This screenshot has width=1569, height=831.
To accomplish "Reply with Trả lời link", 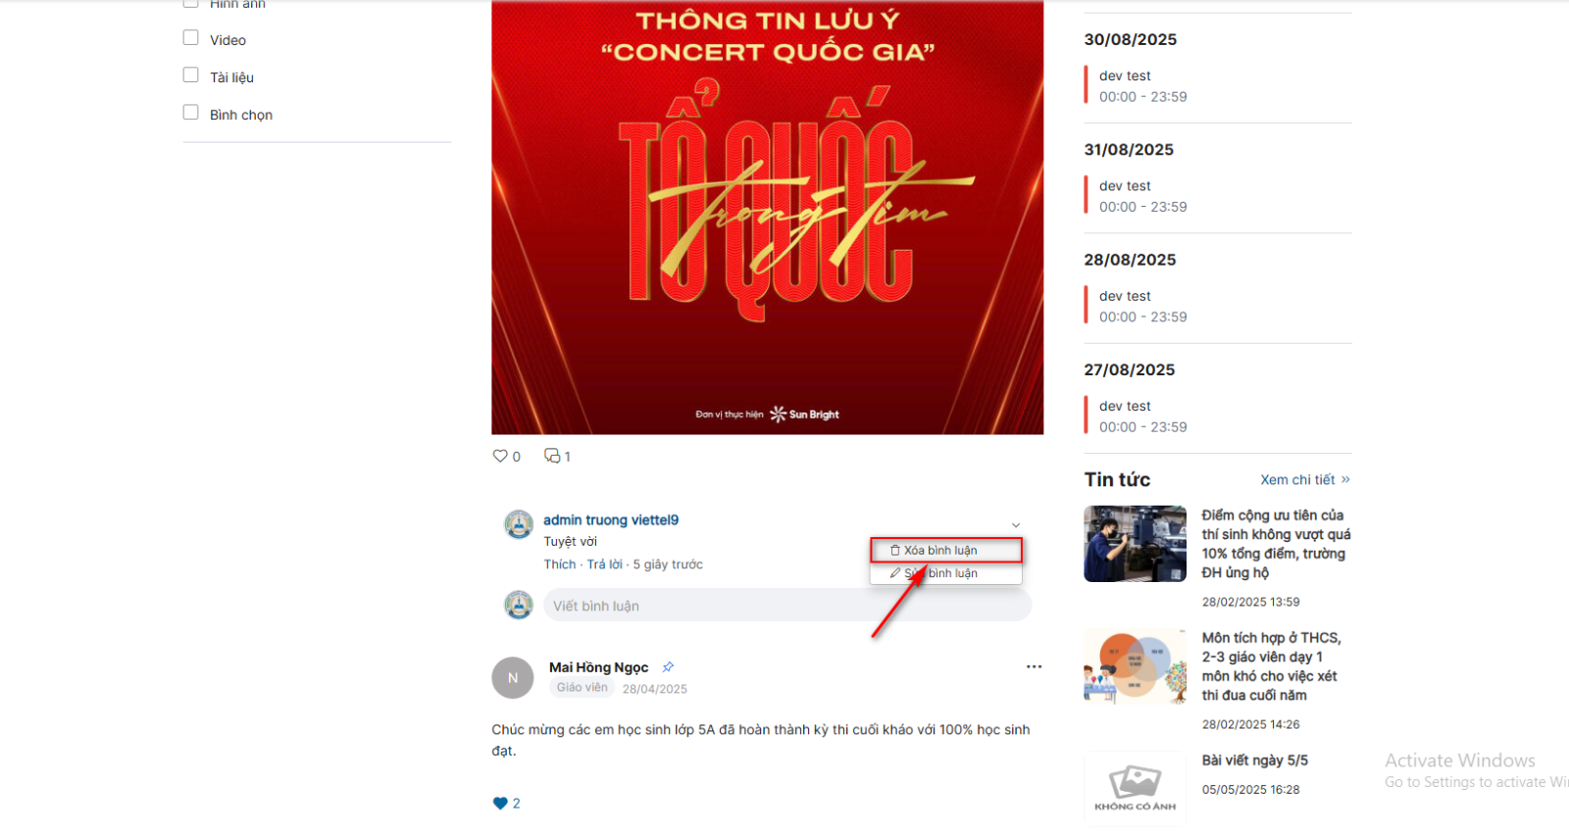I will [604, 564].
